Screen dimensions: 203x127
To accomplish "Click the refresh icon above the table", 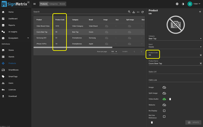I will pos(142,12).
